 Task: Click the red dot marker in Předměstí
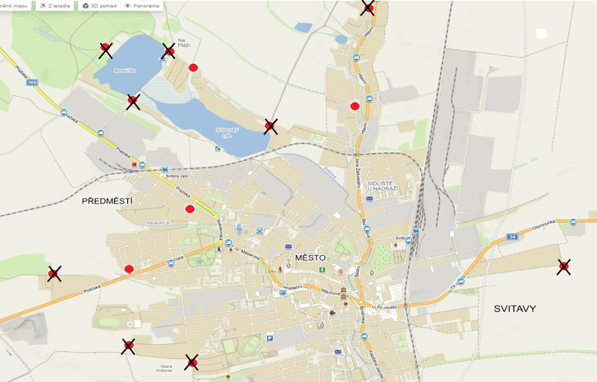pyautogui.click(x=190, y=209)
